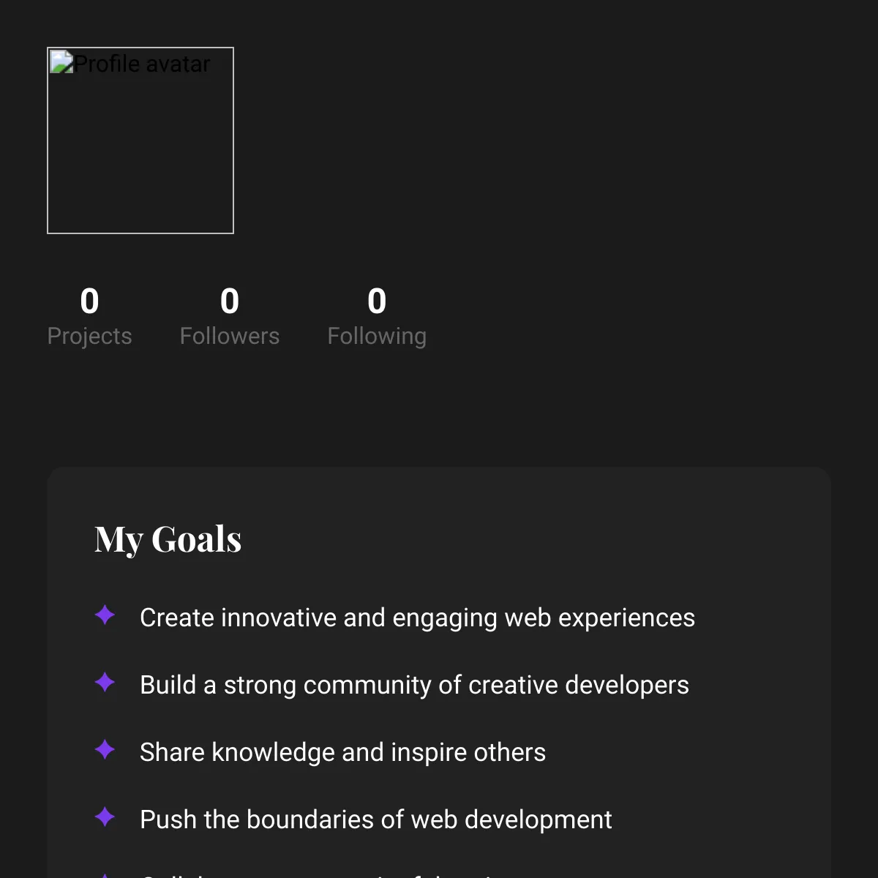878x878 pixels.
Task: Click the '0' Projects counter
Action: click(x=89, y=301)
